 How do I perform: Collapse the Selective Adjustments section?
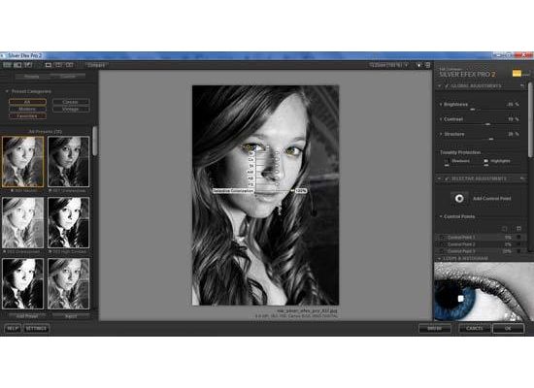[x=440, y=178]
